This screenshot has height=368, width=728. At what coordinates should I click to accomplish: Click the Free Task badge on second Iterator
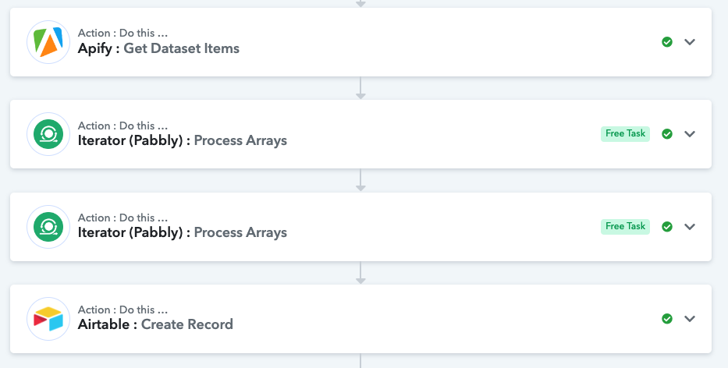(625, 226)
